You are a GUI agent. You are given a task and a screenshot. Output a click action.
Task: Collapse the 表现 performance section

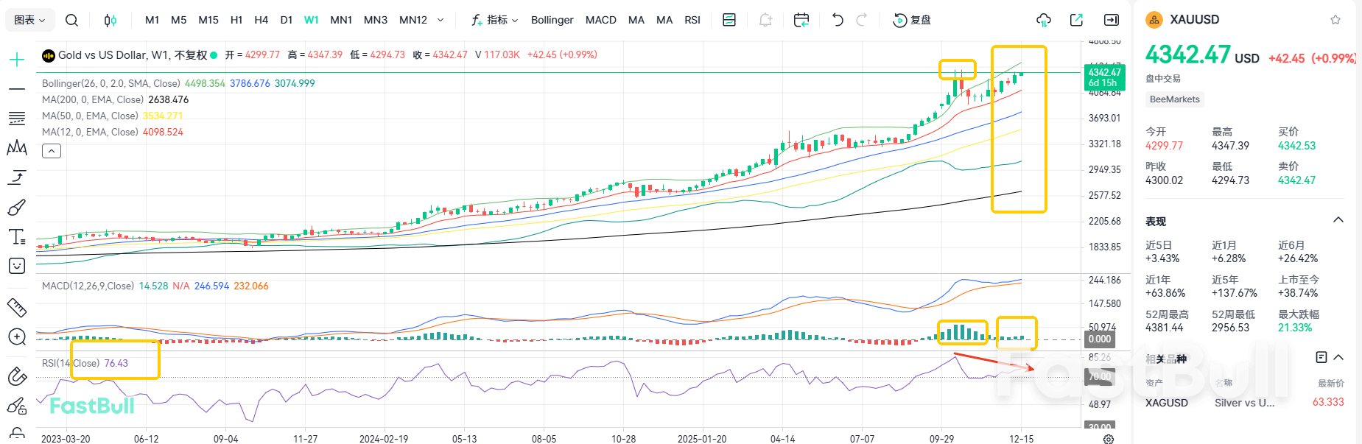click(x=1338, y=220)
